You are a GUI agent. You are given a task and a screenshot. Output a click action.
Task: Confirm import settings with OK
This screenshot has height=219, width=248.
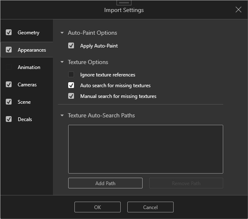pyautogui.click(x=98, y=207)
